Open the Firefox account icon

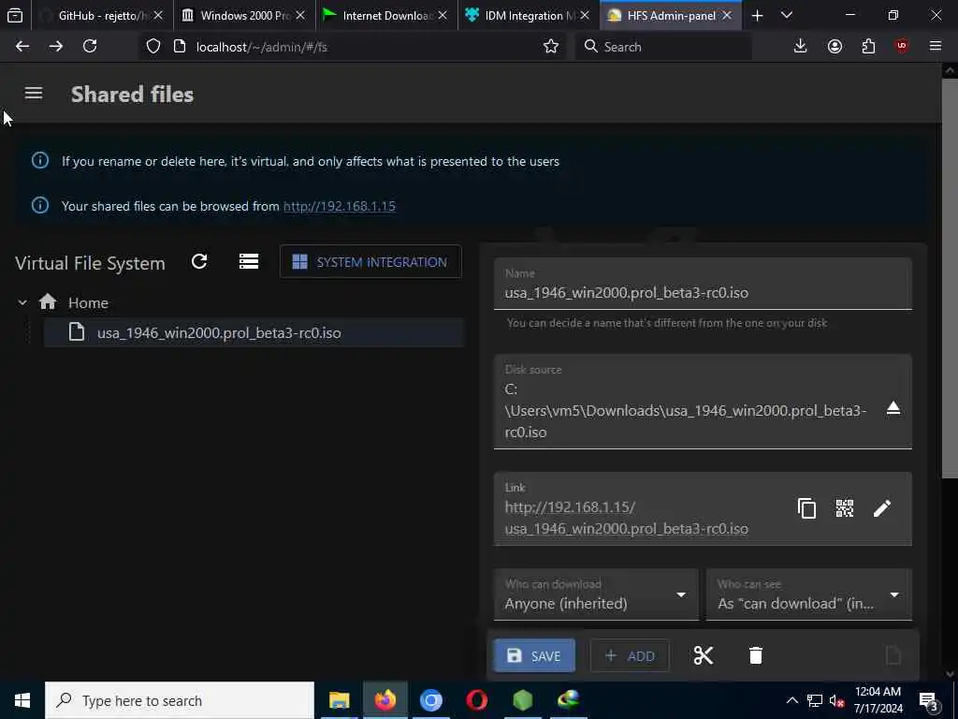click(835, 46)
